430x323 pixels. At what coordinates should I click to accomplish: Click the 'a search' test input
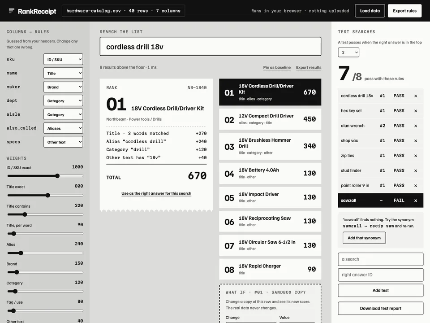point(380,259)
